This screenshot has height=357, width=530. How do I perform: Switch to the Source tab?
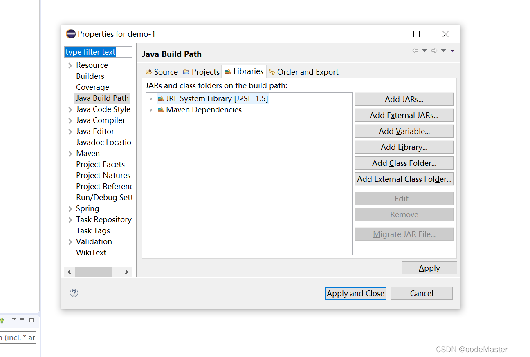[x=162, y=72]
